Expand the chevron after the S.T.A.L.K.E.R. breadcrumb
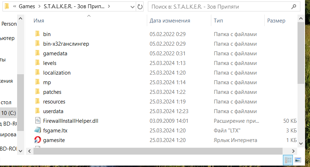 click(x=109, y=6)
